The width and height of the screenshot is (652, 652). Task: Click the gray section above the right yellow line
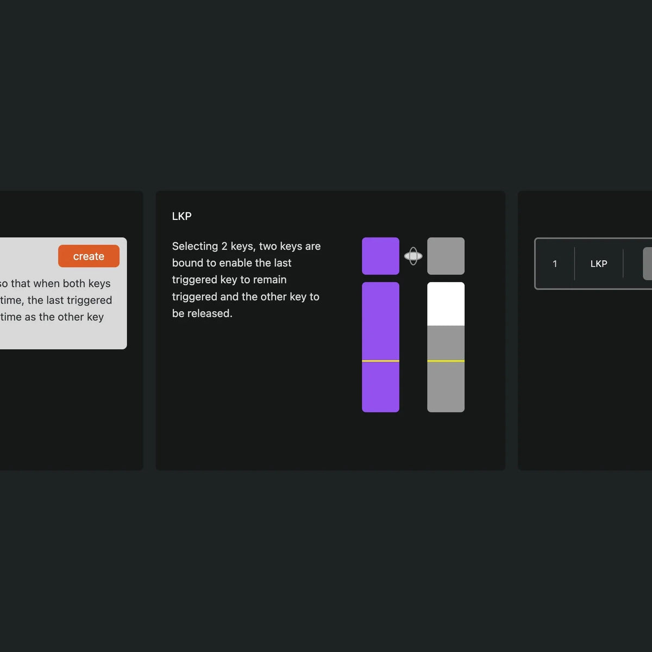click(x=446, y=342)
